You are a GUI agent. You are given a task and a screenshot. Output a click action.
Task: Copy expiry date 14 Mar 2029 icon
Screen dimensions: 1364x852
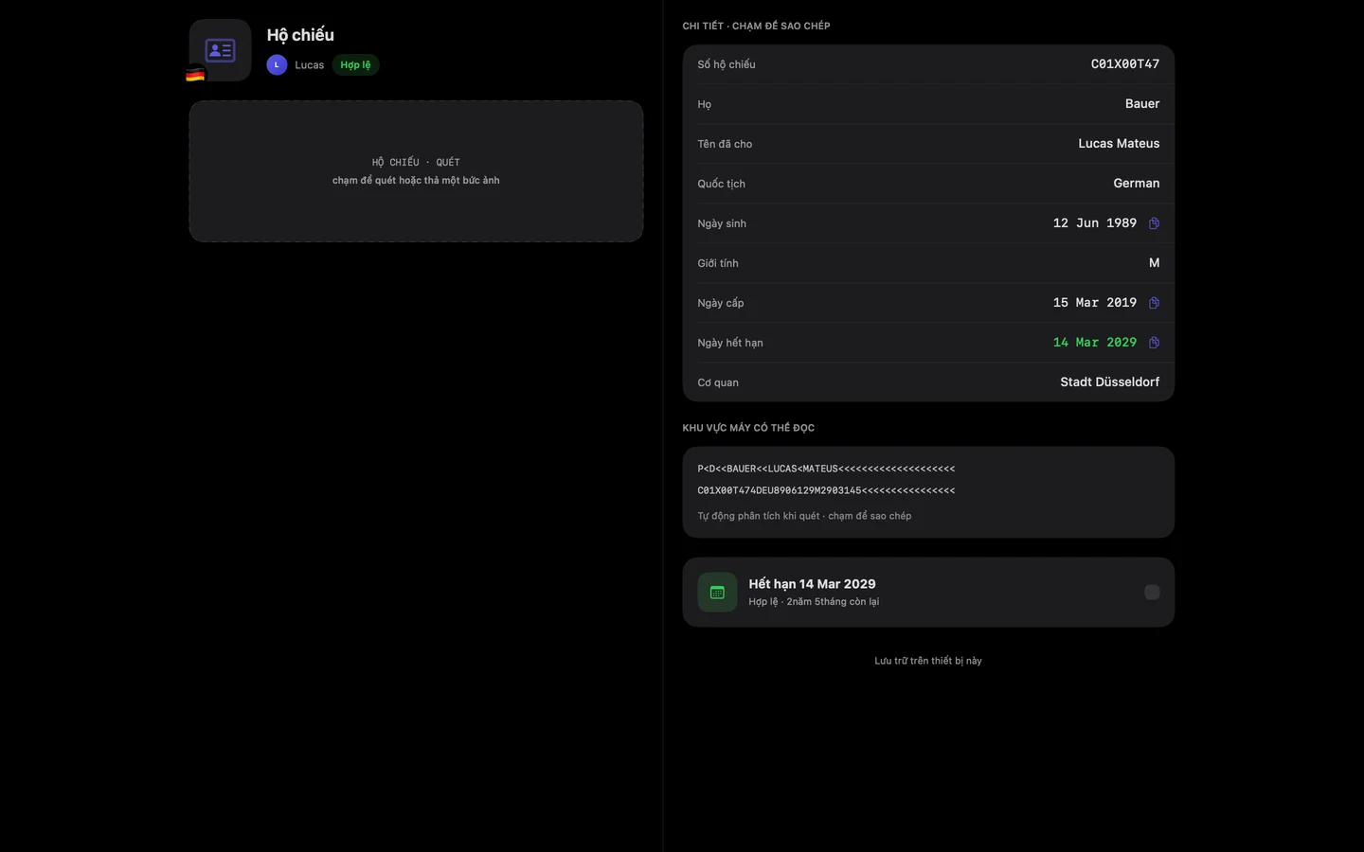[x=1154, y=343]
